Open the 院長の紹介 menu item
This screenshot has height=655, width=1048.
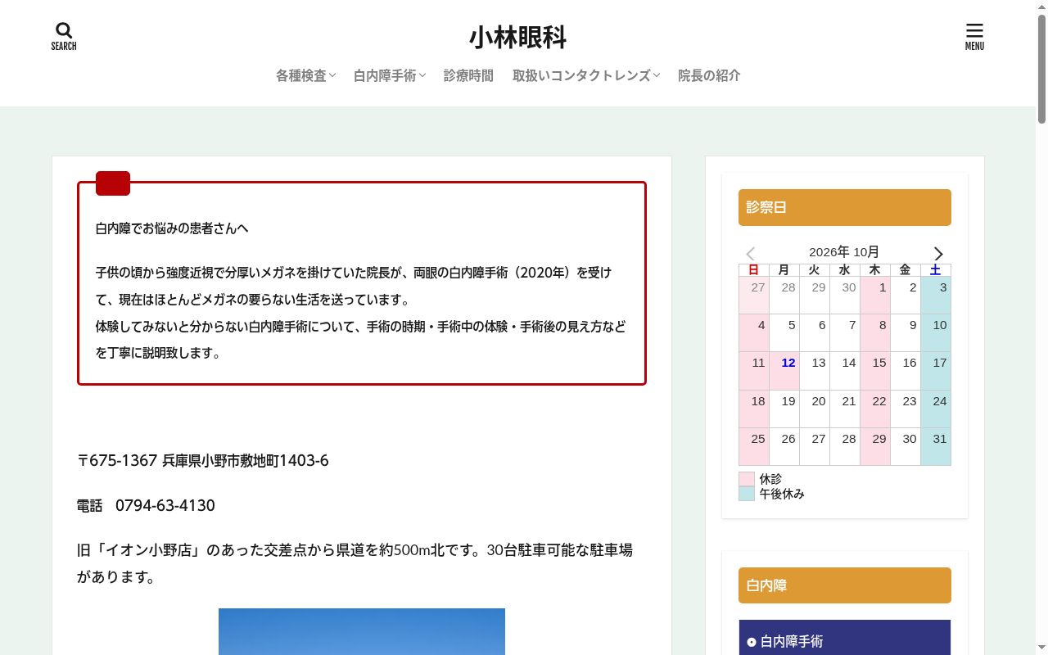(x=709, y=75)
